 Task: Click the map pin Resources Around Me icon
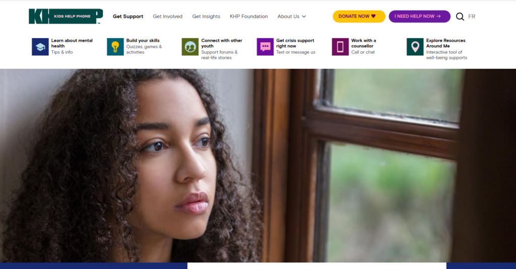pos(415,47)
